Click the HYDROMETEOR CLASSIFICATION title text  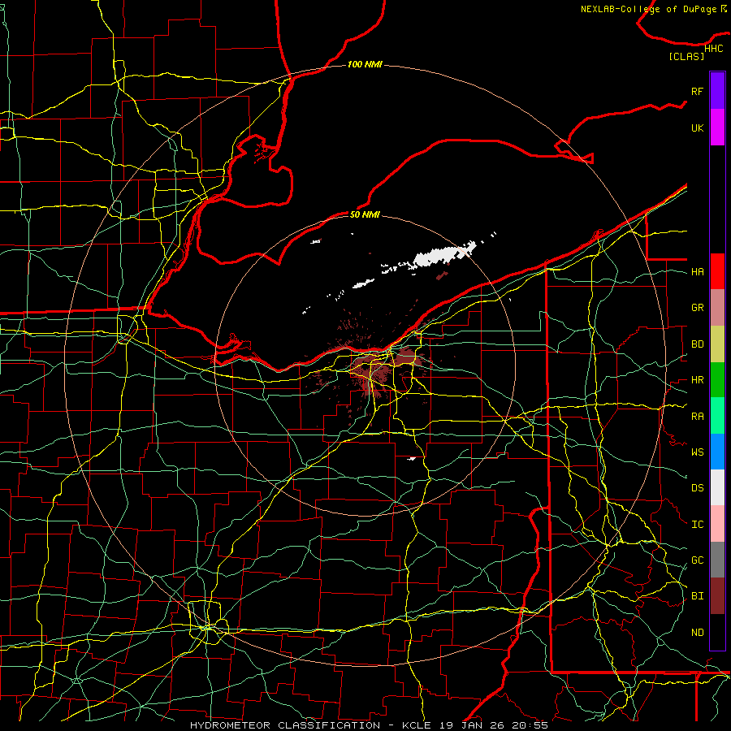pyautogui.click(x=285, y=725)
